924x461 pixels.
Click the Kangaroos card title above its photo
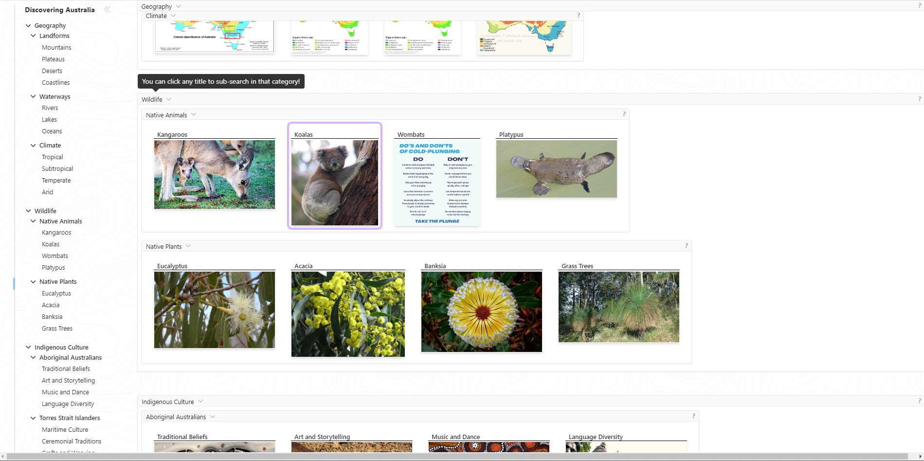tap(172, 134)
